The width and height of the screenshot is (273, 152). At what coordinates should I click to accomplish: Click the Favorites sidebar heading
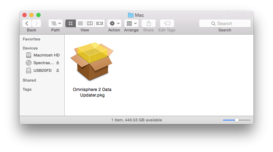31,39
